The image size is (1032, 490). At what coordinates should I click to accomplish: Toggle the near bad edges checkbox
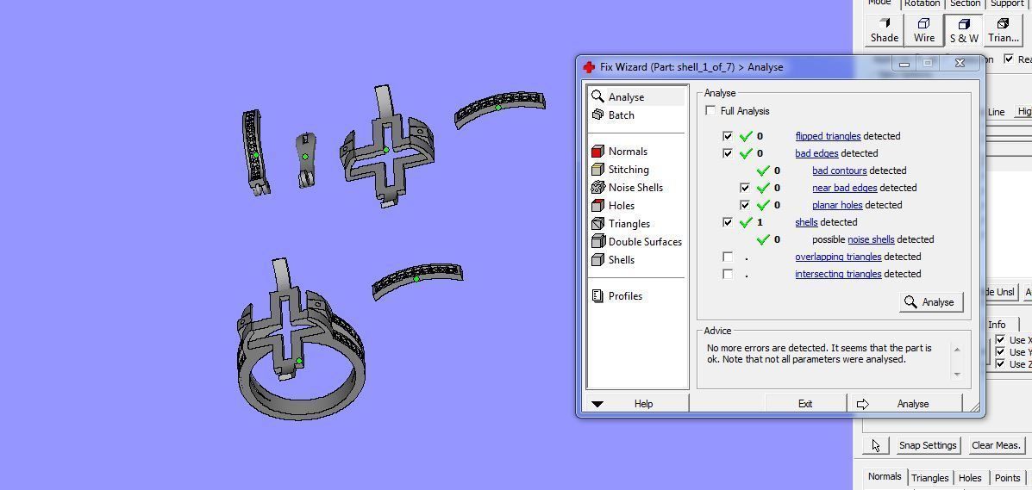pyautogui.click(x=744, y=188)
